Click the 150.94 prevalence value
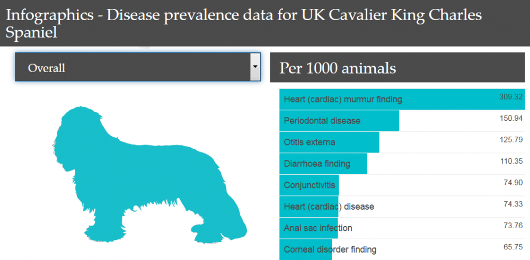The width and height of the screenshot is (530, 260). 511,118
